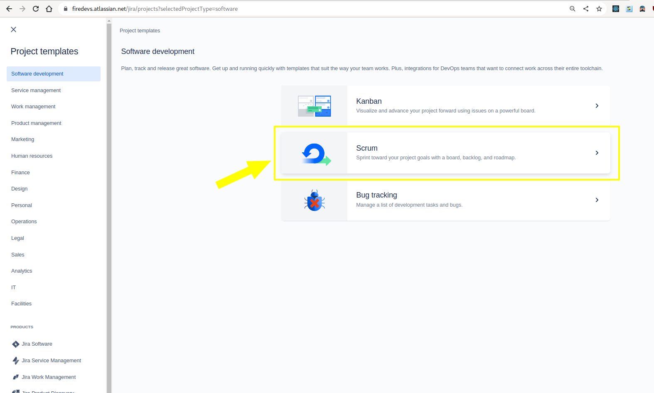654x393 pixels.
Task: Open Jira Software product link
Action: tap(37, 344)
